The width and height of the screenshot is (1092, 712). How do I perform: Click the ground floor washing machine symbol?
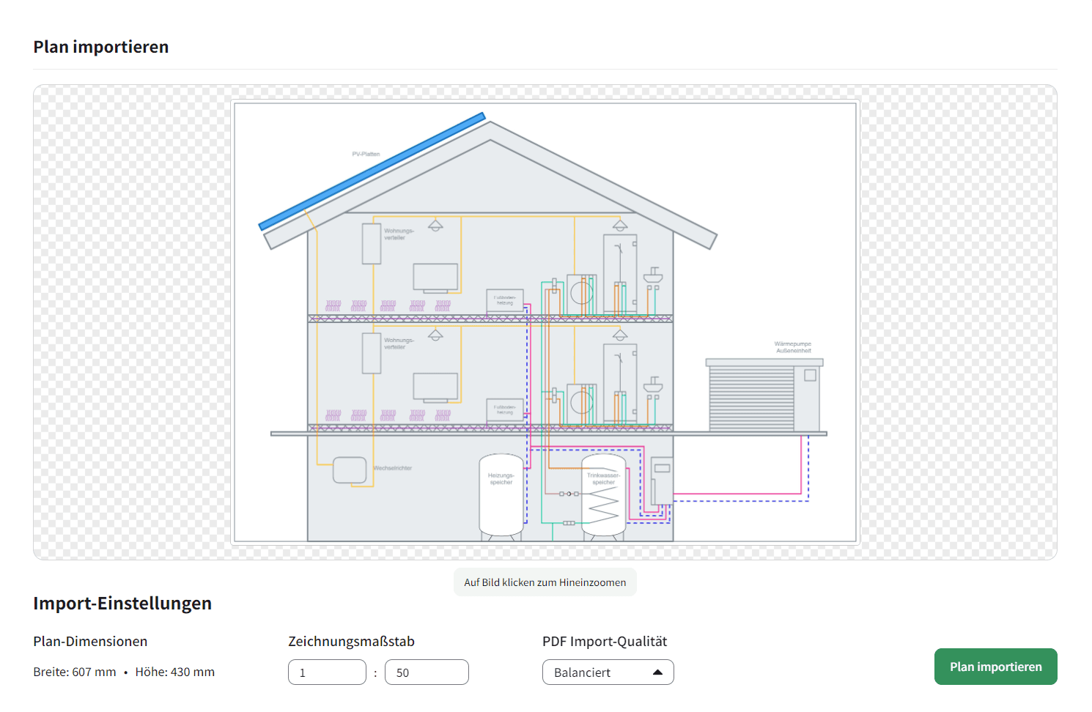click(582, 403)
